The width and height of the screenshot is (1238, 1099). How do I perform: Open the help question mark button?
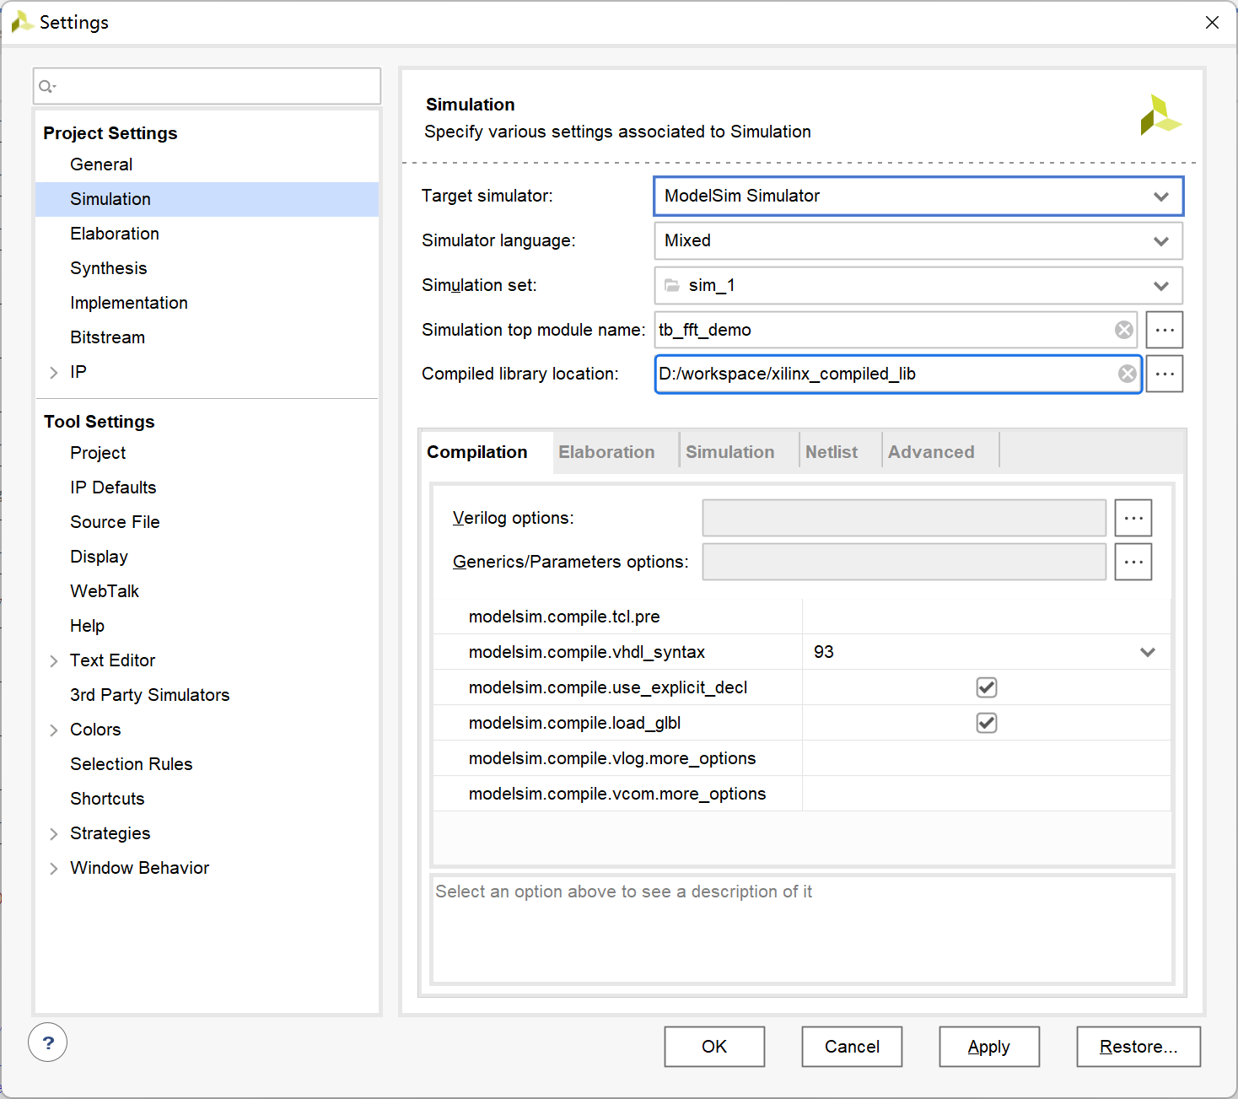pyautogui.click(x=48, y=1043)
